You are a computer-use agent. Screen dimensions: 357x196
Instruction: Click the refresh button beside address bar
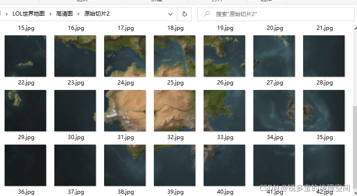[x=184, y=14]
